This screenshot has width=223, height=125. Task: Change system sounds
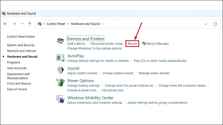(x=118, y=73)
